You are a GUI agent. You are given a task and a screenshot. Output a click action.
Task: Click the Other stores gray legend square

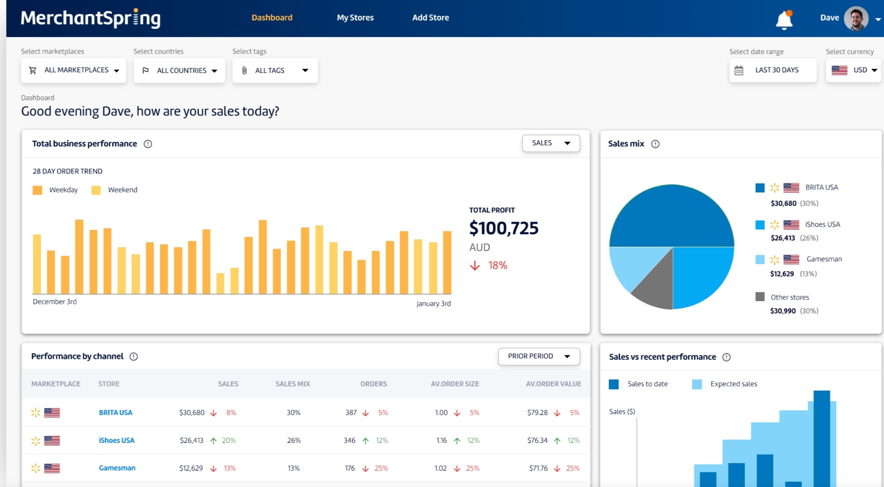point(760,297)
